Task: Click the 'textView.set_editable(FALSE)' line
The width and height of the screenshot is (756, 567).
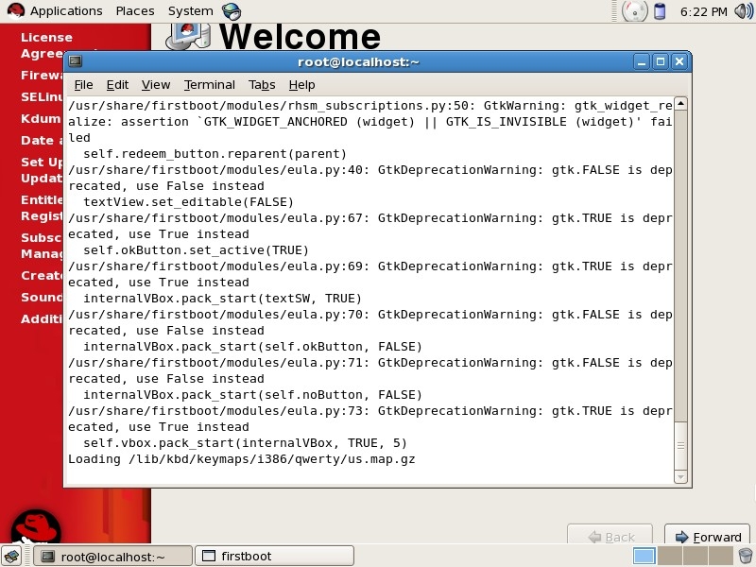Action: tap(188, 202)
